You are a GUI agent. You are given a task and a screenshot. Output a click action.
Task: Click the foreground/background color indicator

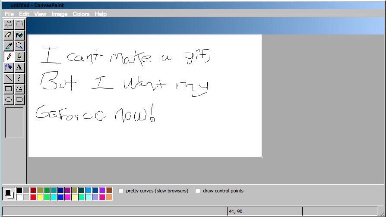pos(9,194)
